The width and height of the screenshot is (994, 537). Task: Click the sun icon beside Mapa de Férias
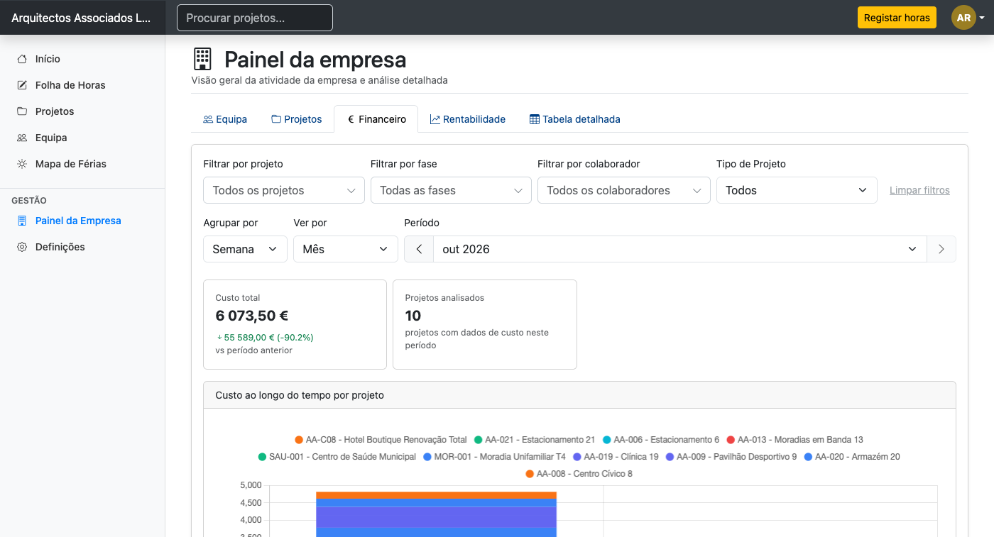[x=22, y=164]
